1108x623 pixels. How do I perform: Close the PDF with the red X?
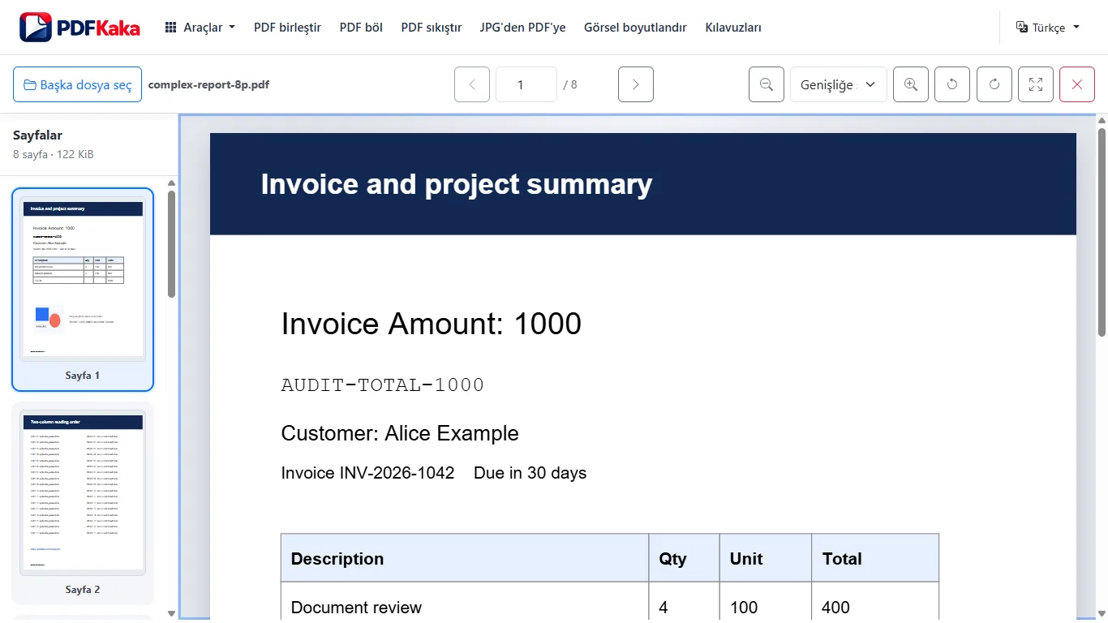coord(1077,84)
